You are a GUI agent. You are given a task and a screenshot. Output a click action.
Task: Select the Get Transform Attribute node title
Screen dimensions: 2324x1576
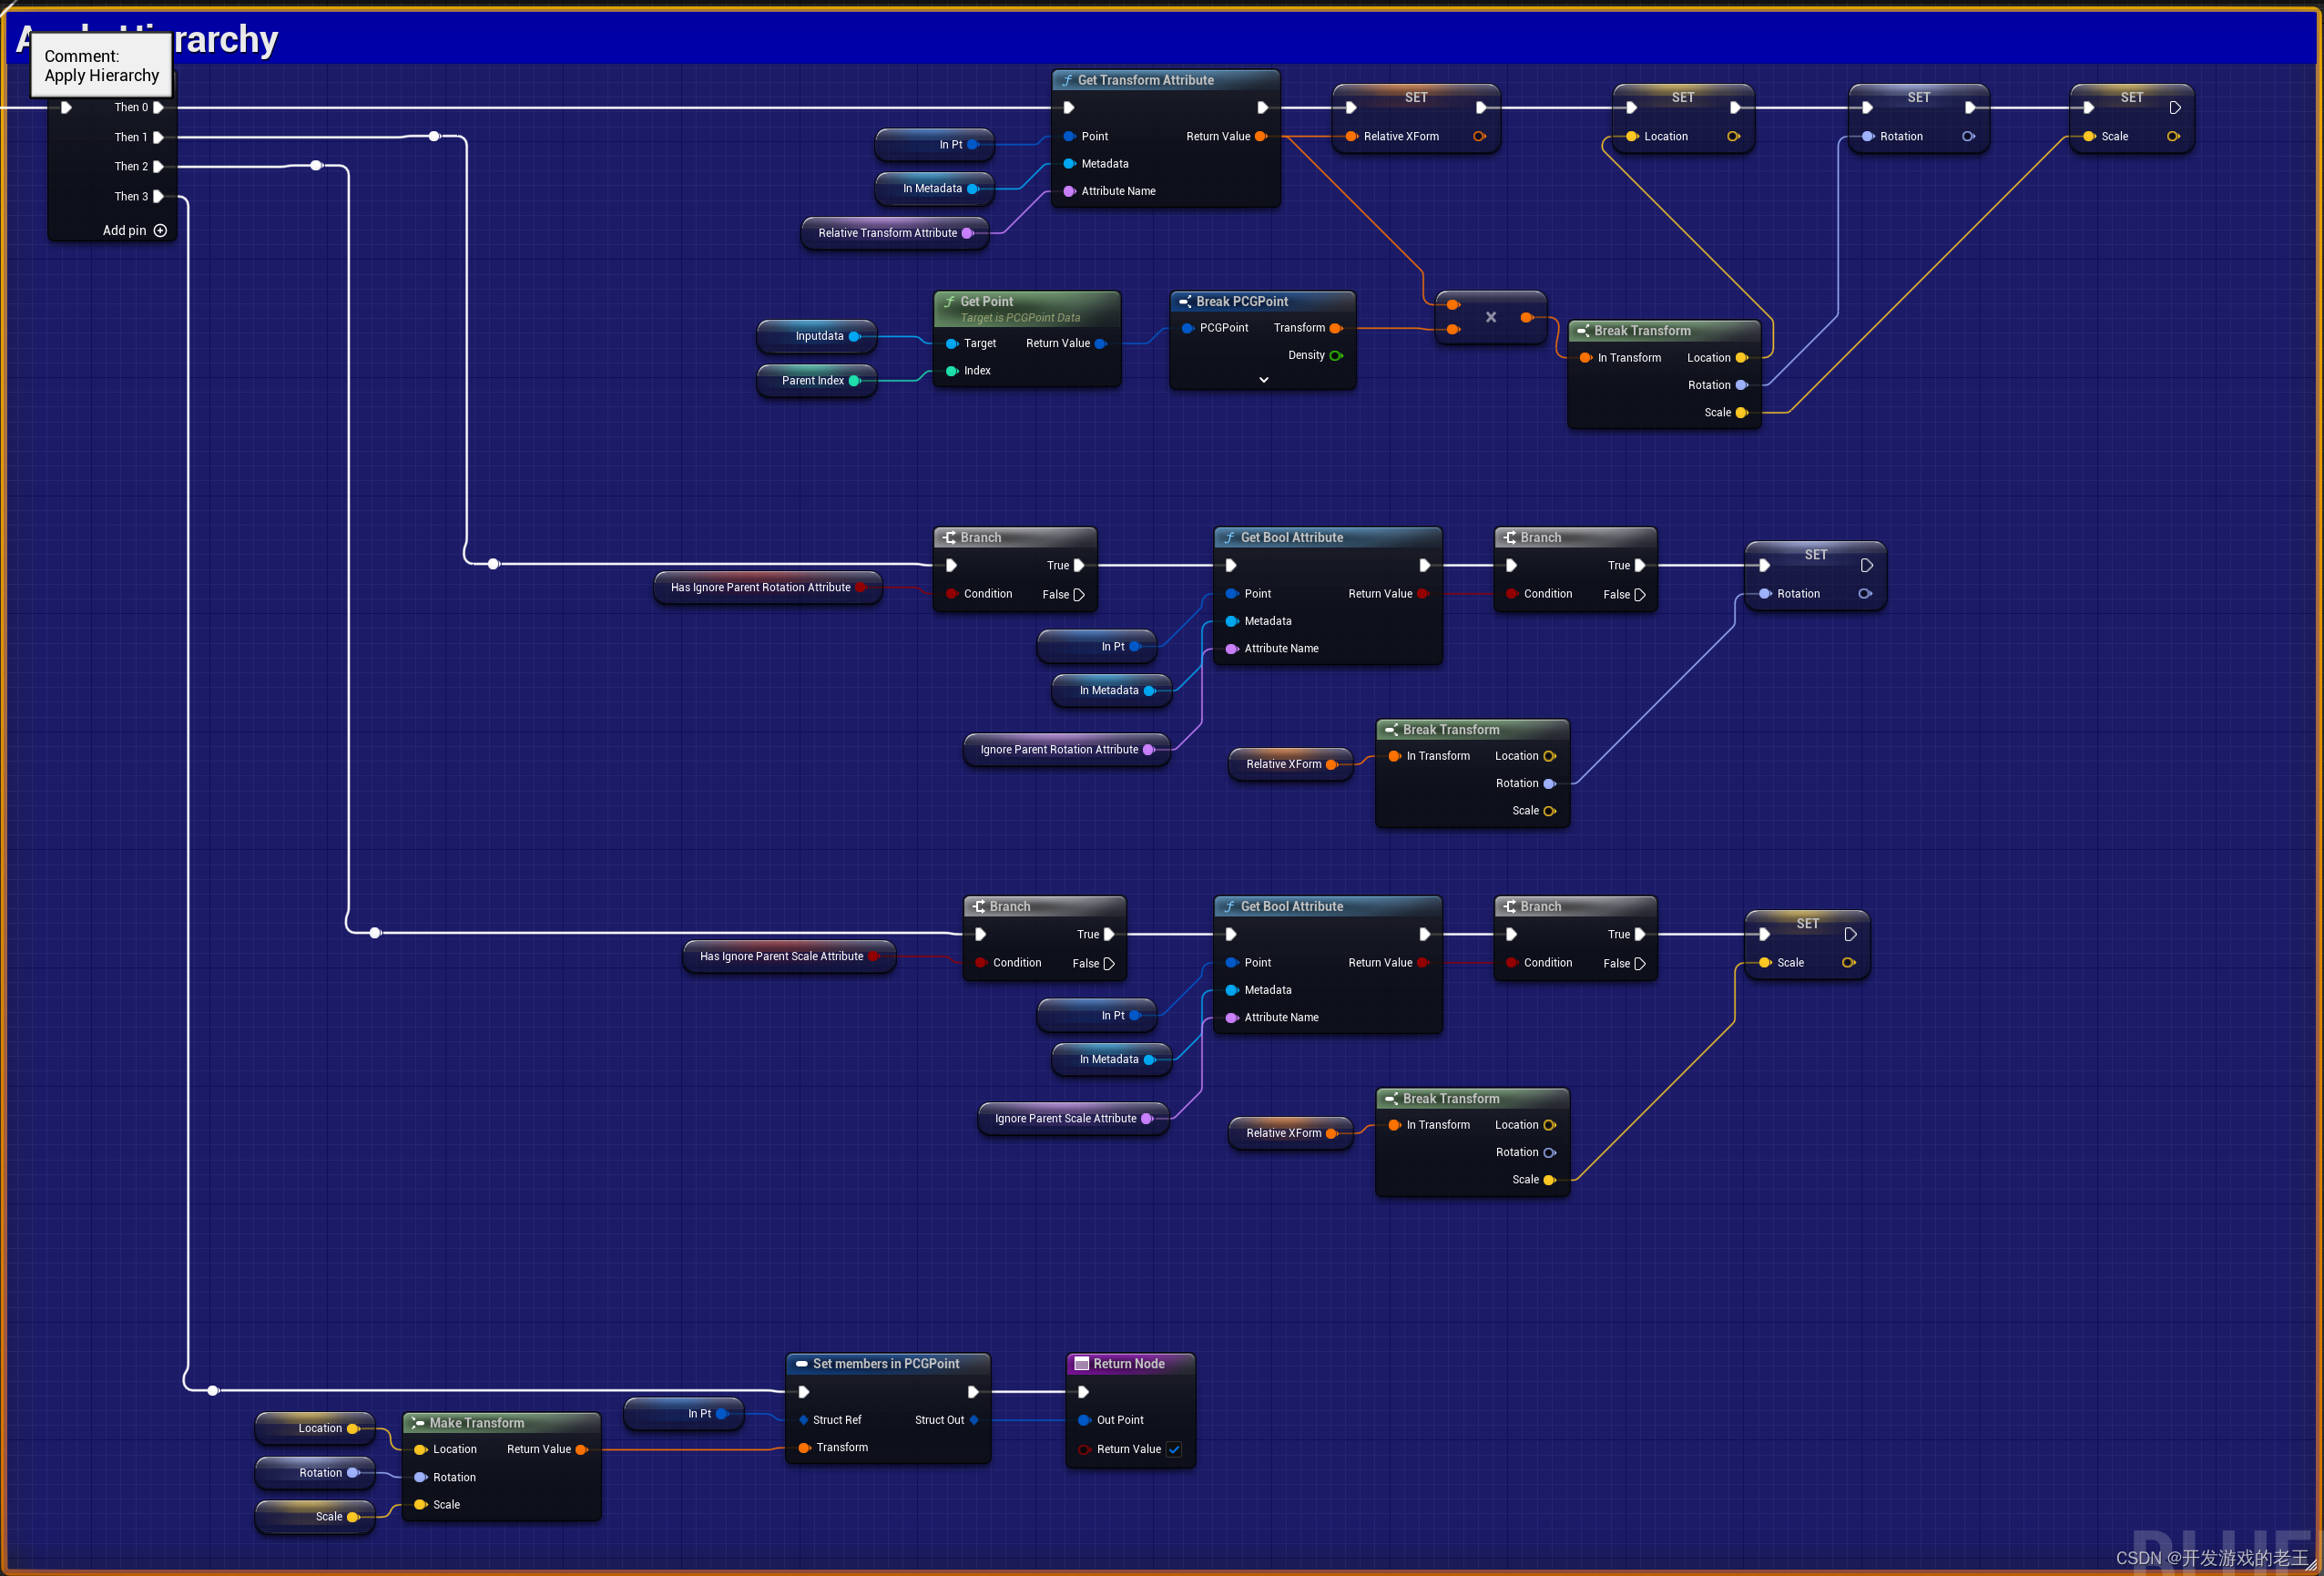[1145, 80]
